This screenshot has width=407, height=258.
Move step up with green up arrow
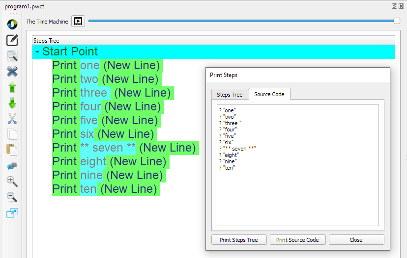pos(12,87)
